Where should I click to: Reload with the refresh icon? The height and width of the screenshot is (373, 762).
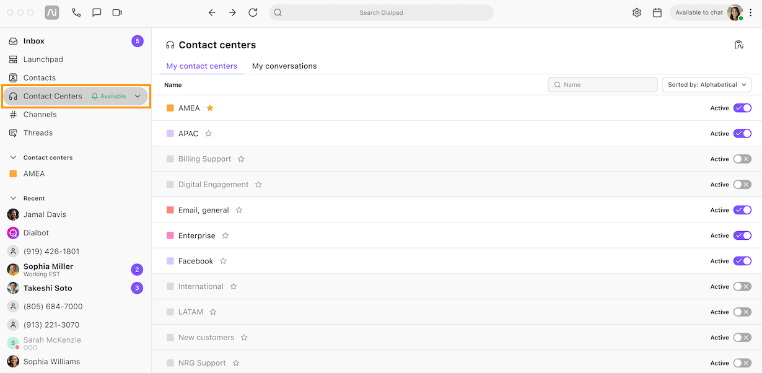(x=253, y=12)
